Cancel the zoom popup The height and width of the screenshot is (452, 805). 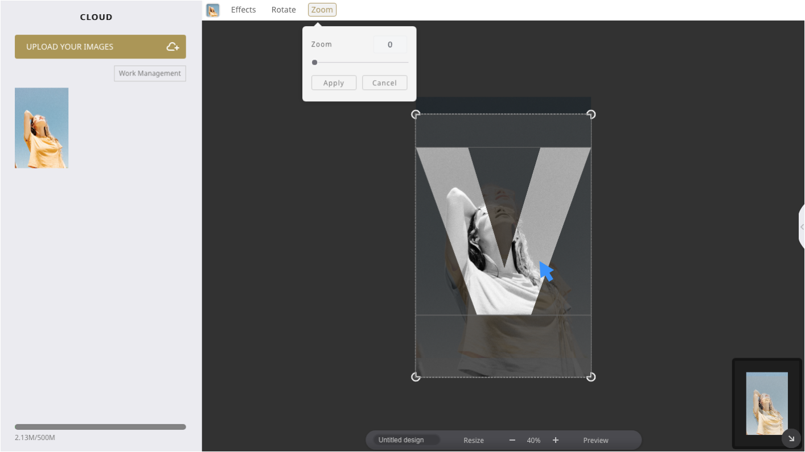[x=384, y=83]
